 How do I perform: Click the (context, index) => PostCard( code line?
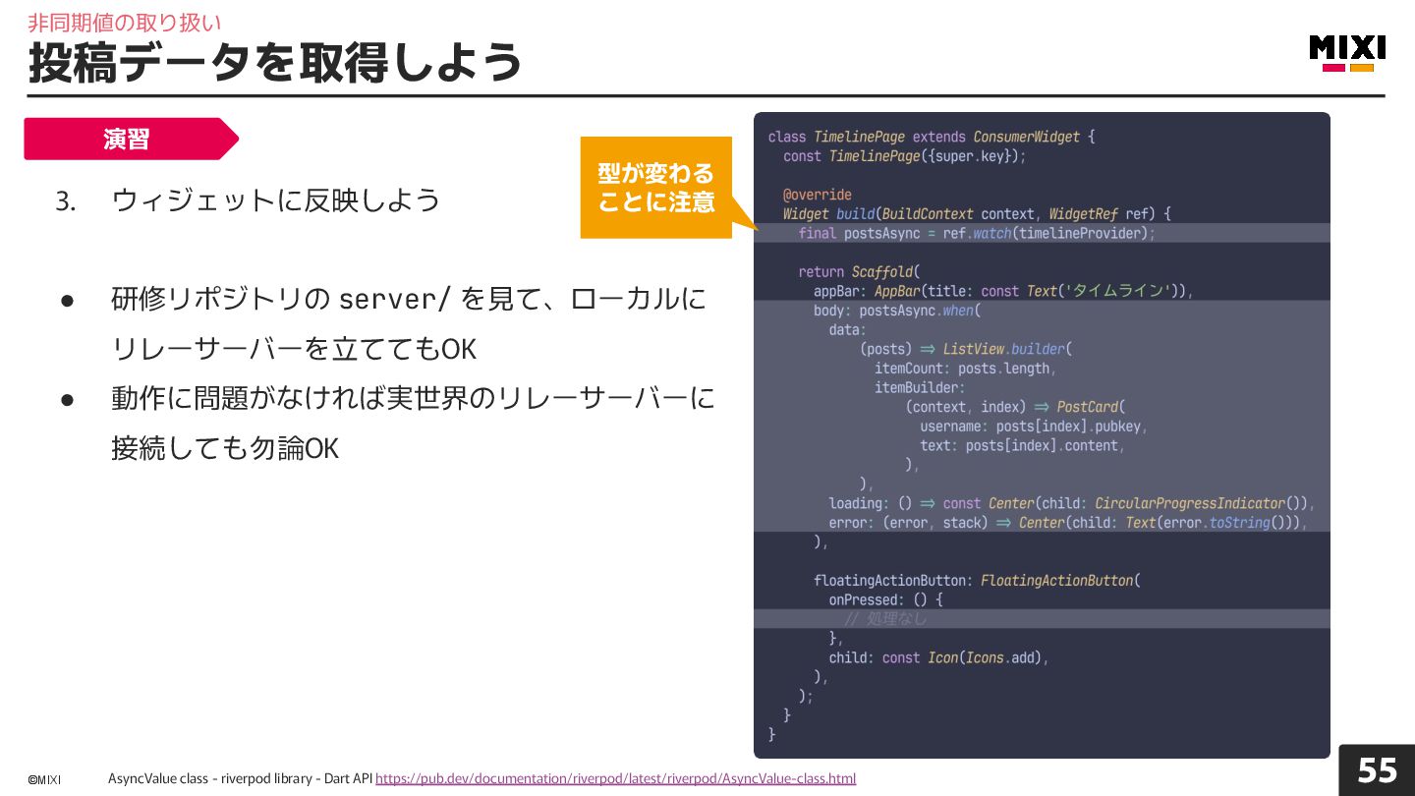[x=1015, y=407]
